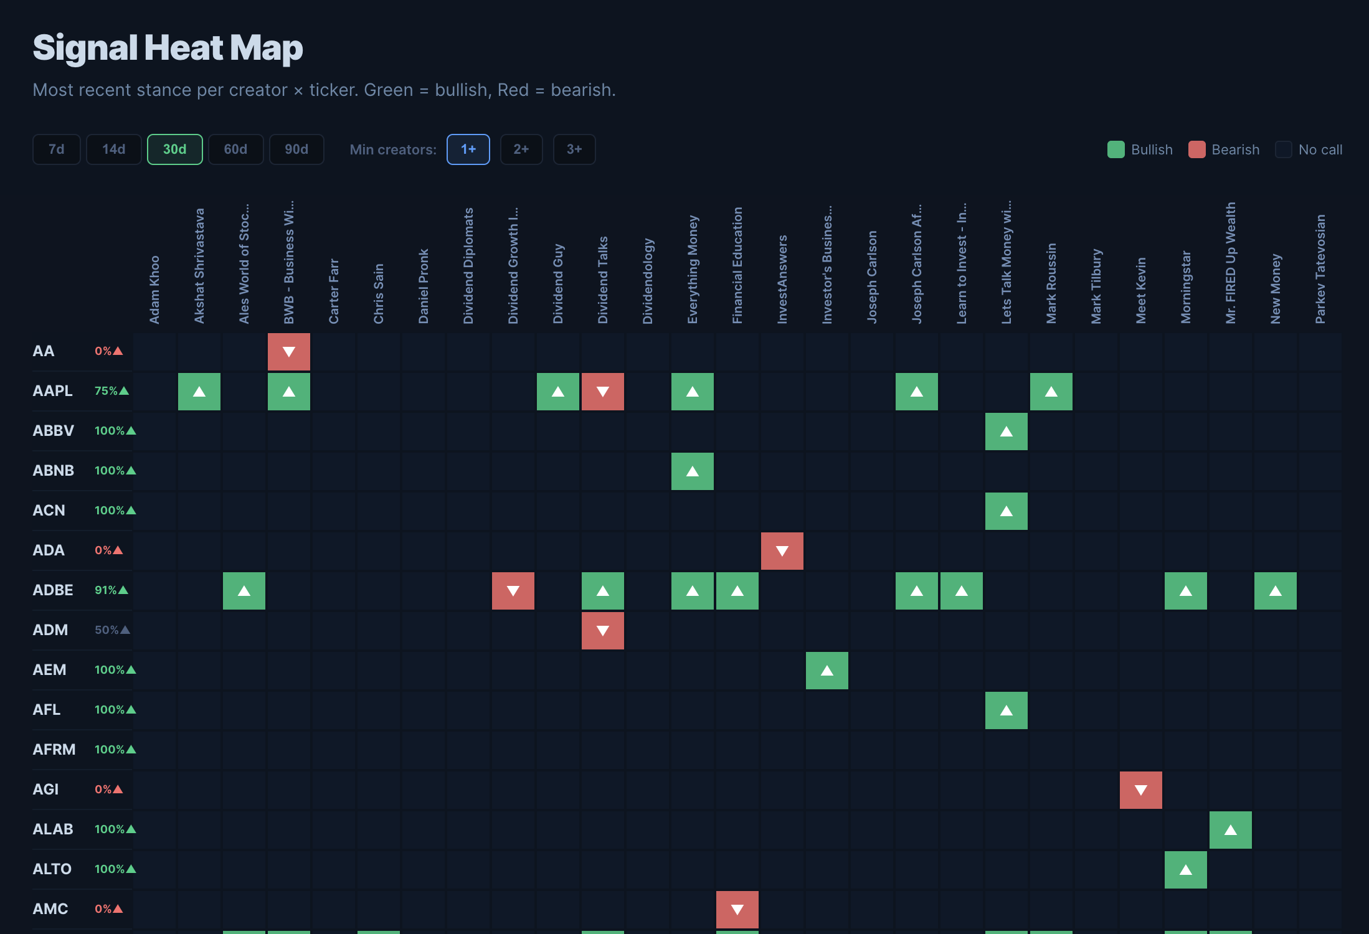Click the Signal Heat Map heading
The height and width of the screenshot is (934, 1369).
click(168, 48)
